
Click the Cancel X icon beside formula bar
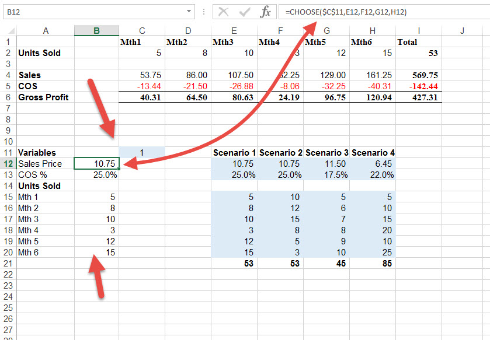tap(224, 12)
